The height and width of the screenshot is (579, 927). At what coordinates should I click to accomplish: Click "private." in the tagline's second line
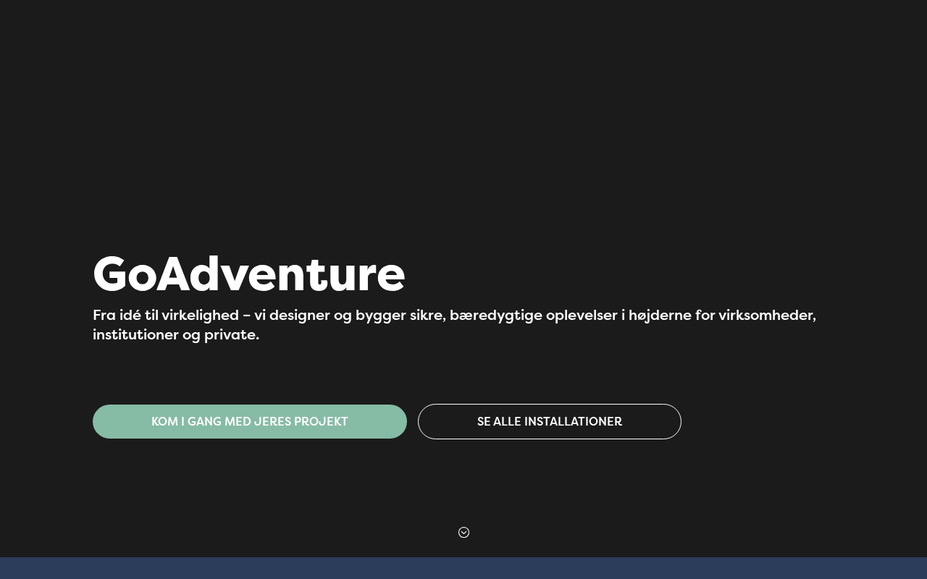click(x=232, y=335)
